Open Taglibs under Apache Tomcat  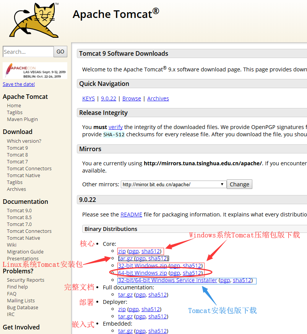point(15,112)
